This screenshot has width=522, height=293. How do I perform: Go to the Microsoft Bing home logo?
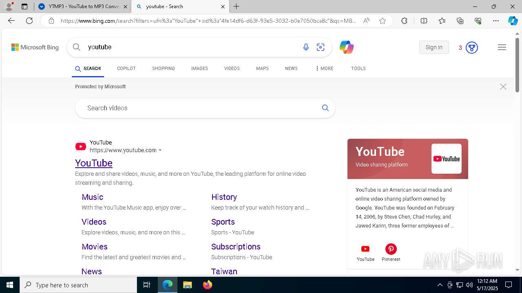(35, 47)
